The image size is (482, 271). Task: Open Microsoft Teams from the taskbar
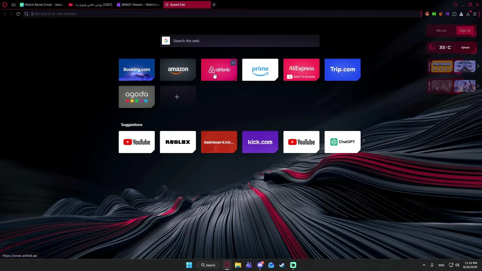point(249,265)
